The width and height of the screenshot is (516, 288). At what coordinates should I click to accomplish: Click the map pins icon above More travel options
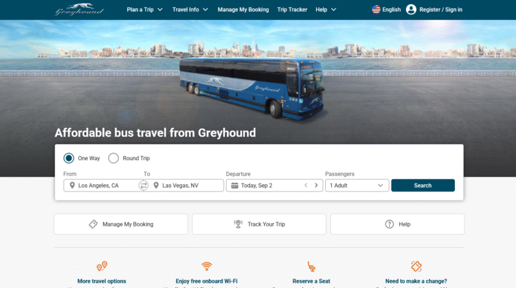click(x=102, y=266)
